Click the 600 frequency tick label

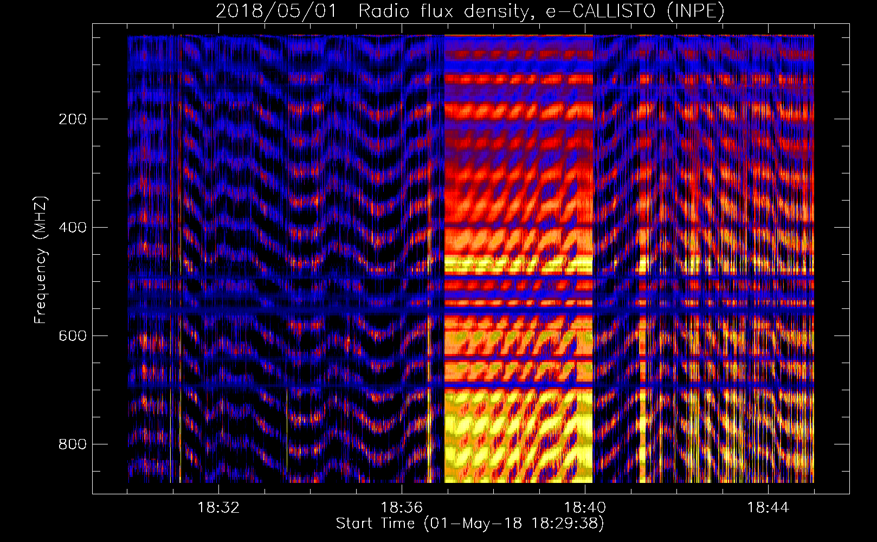coord(73,336)
